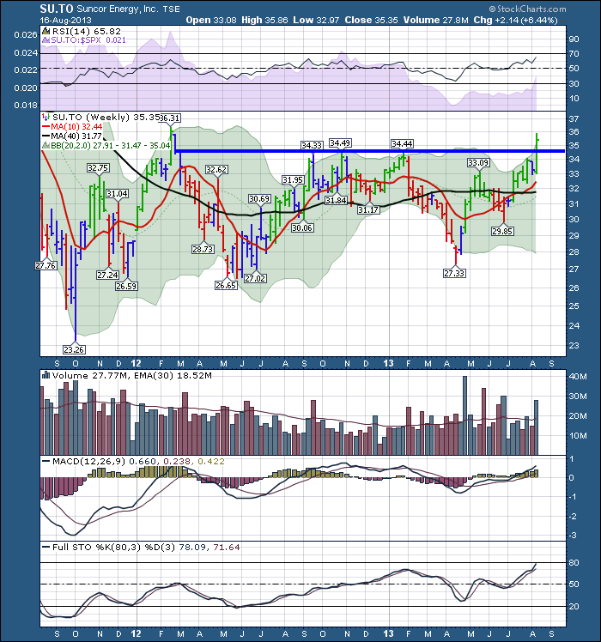Click the 31.84 price annotation
Viewport: 601px width, 642px height.
click(336, 200)
